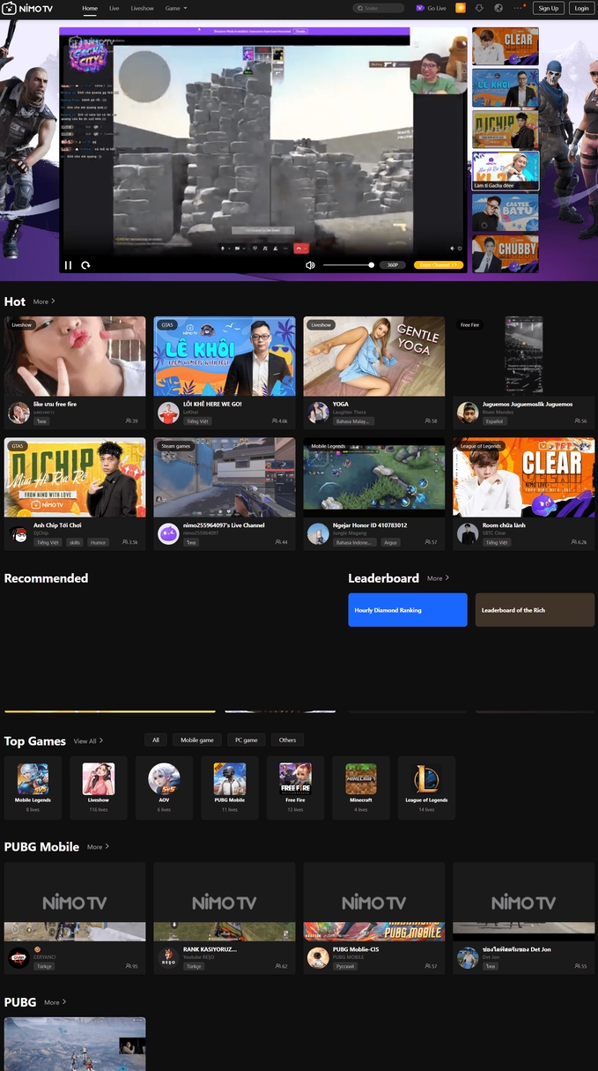
Task: Open the Free Fire game icon
Action: point(295,779)
